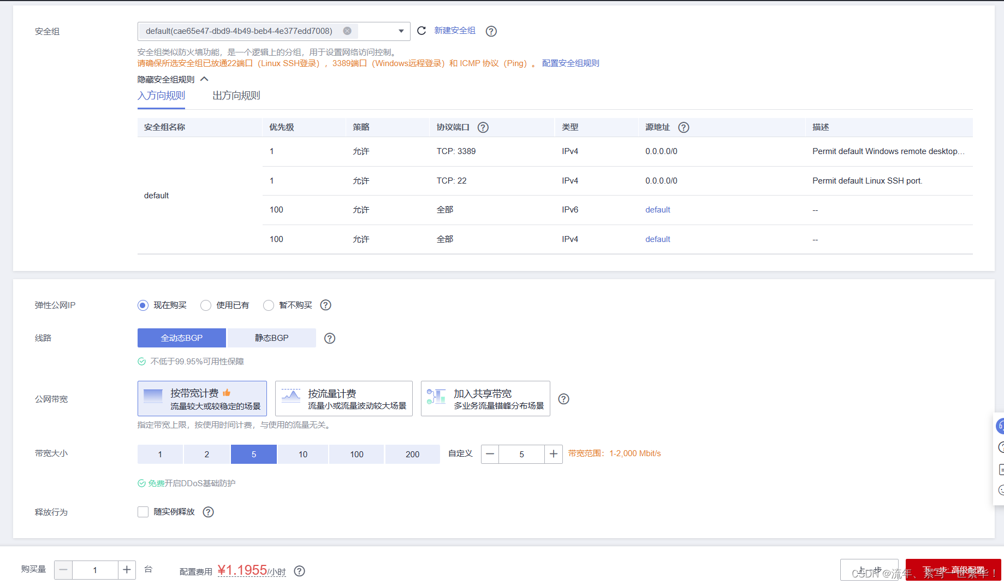The height and width of the screenshot is (584, 1004).
Task: Expand the security group dropdown
Action: point(400,31)
